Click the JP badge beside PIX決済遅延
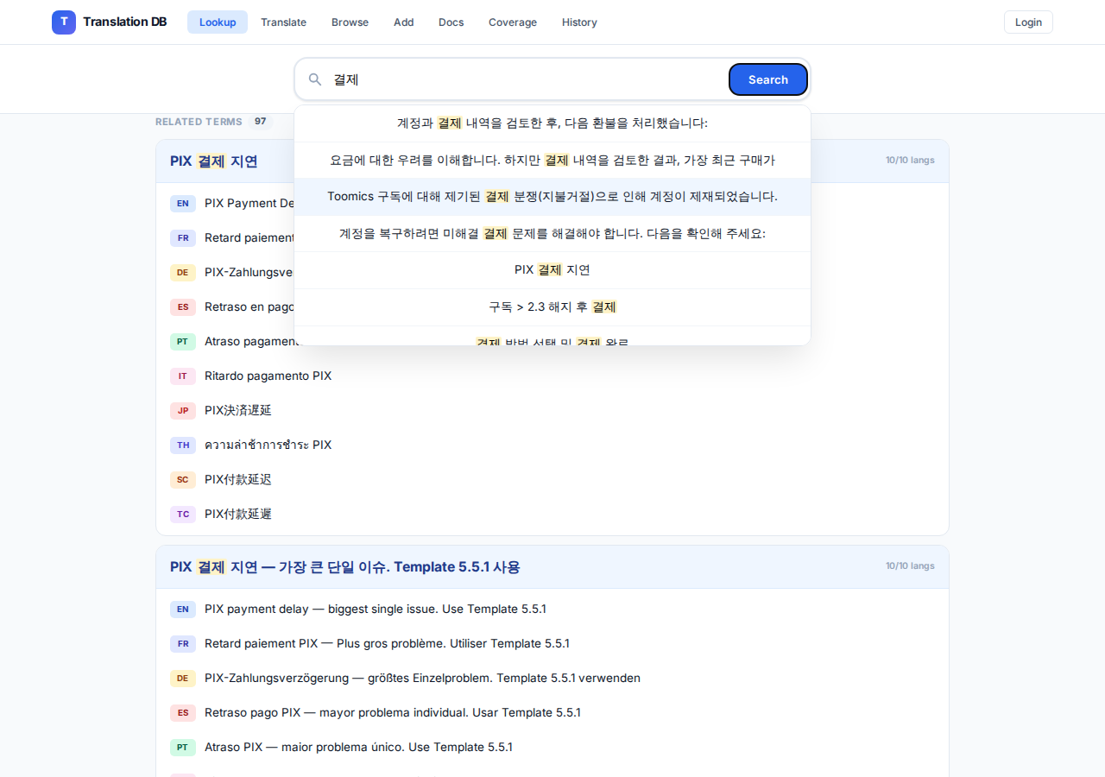This screenshot has height=777, width=1105. coord(182,410)
